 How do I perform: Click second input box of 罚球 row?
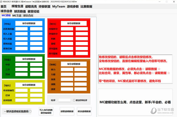coord(36,74)
